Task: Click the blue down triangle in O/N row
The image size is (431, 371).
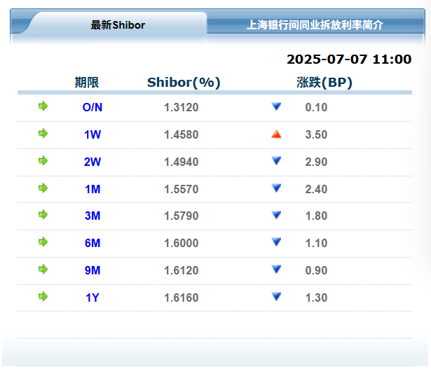Action: point(276,106)
